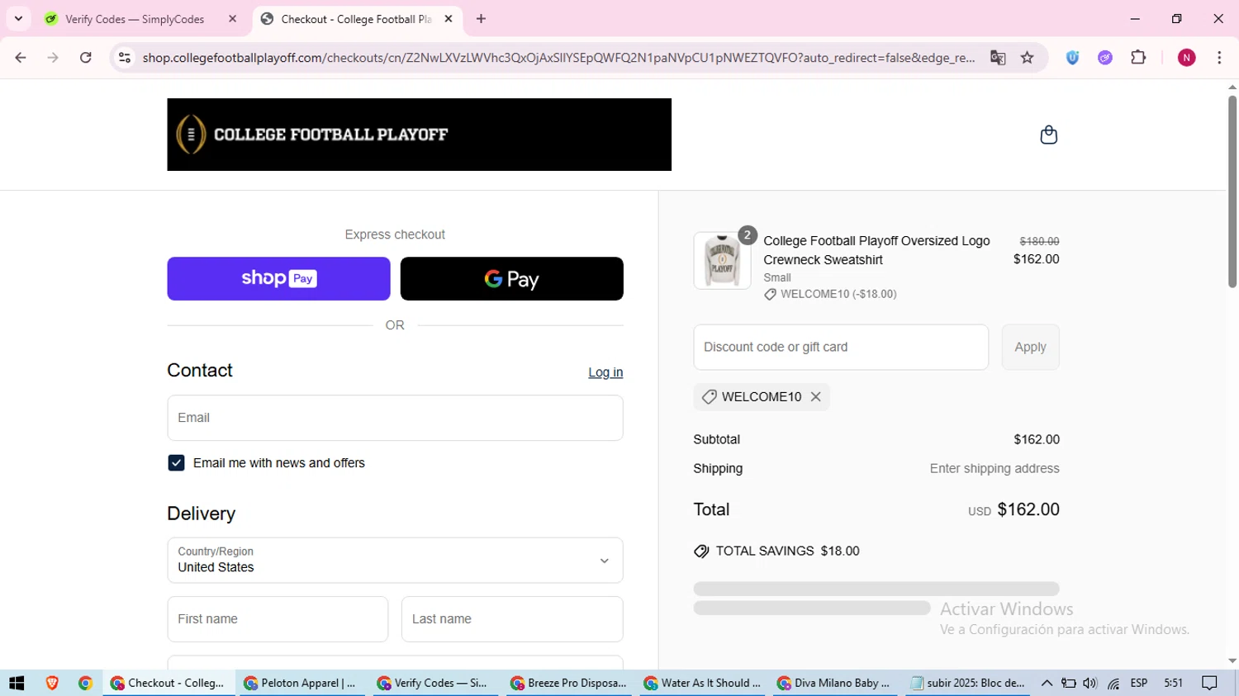
Task: Open the Log in link
Action: pyautogui.click(x=605, y=372)
